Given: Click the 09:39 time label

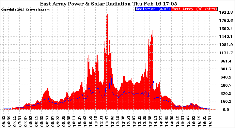Looking at the screenshot, I should coord(63,121).
